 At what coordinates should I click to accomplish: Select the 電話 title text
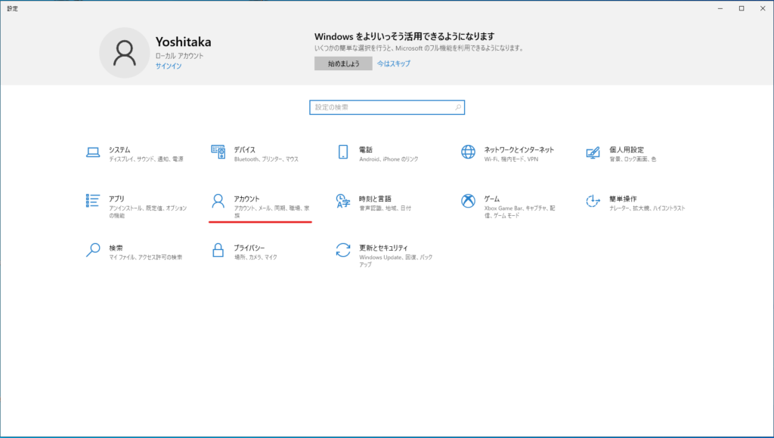[366, 150]
